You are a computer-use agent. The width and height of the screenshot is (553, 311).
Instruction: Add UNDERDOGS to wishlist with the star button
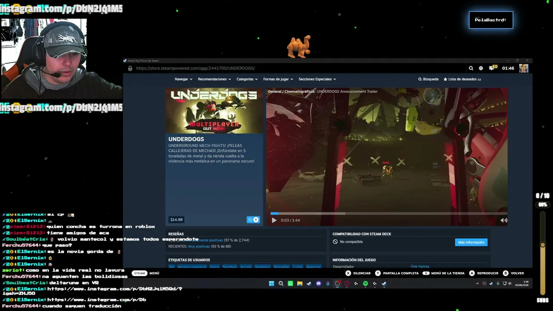tap(253, 220)
